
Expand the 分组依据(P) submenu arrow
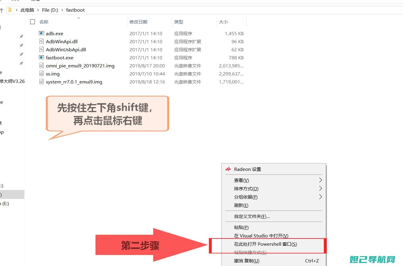(x=320, y=197)
